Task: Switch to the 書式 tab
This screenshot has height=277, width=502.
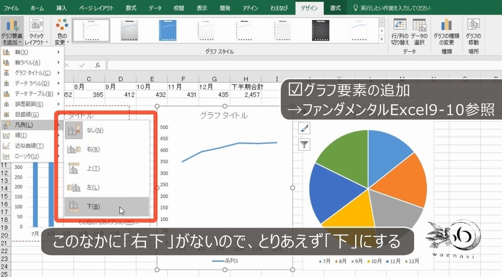Action: click(x=335, y=8)
